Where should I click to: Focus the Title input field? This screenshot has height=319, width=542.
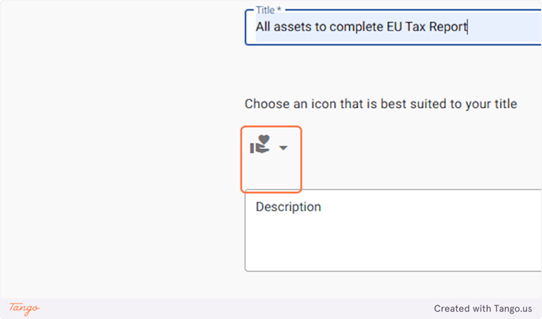[x=393, y=27]
